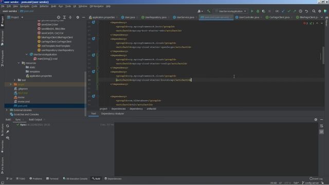Open the TODO tool window

21,179
